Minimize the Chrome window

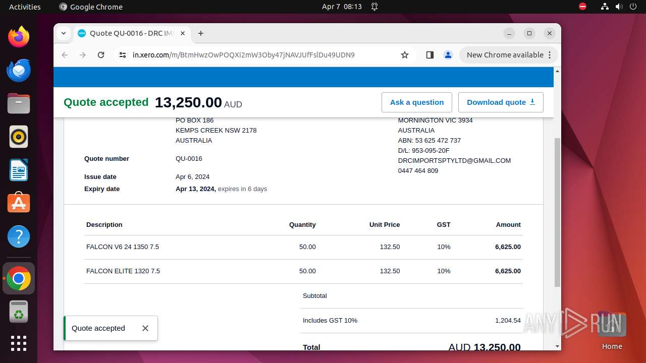[x=509, y=33]
